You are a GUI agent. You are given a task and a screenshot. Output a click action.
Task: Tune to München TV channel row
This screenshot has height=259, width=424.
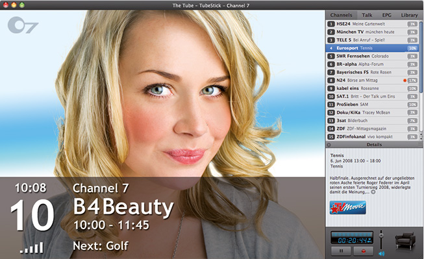click(x=372, y=32)
